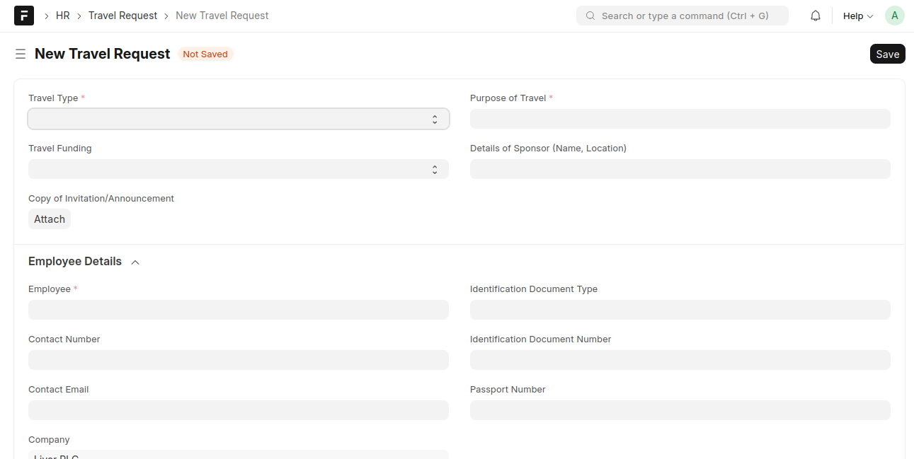This screenshot has width=914, height=459.
Task: Click the Attach button for invitation copy
Action: 50,219
